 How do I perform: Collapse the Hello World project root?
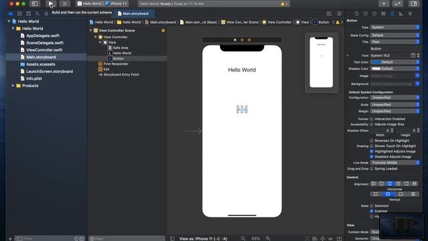pyautogui.click(x=9, y=21)
